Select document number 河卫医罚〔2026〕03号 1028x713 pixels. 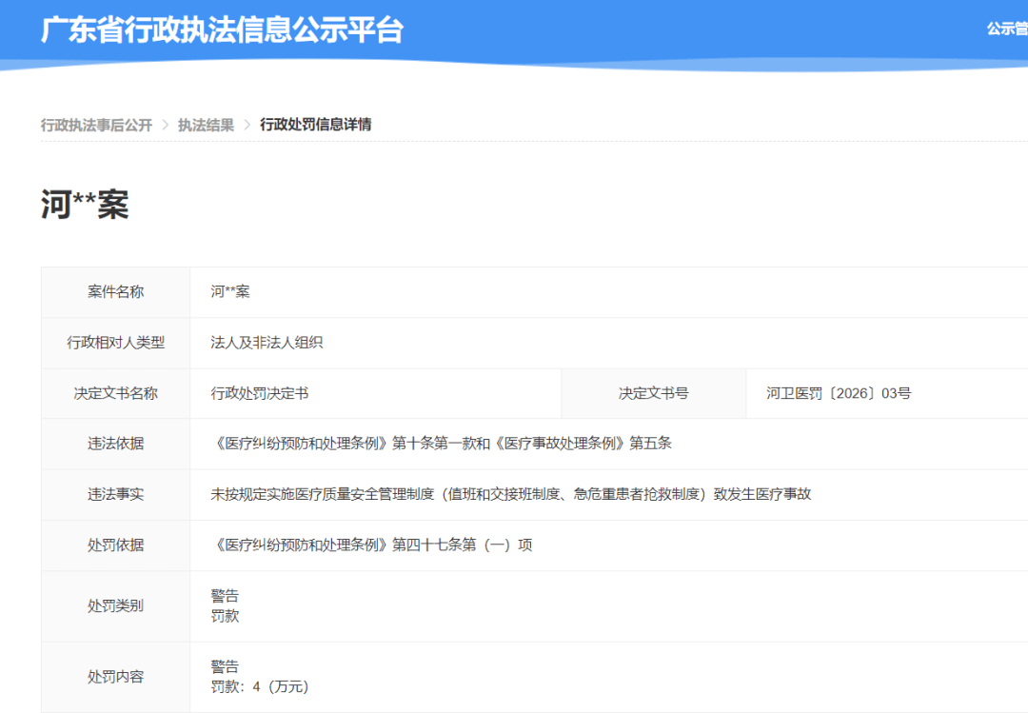click(x=839, y=393)
